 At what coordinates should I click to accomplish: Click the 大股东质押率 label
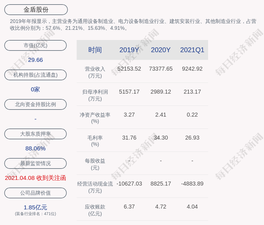[x=35, y=134]
